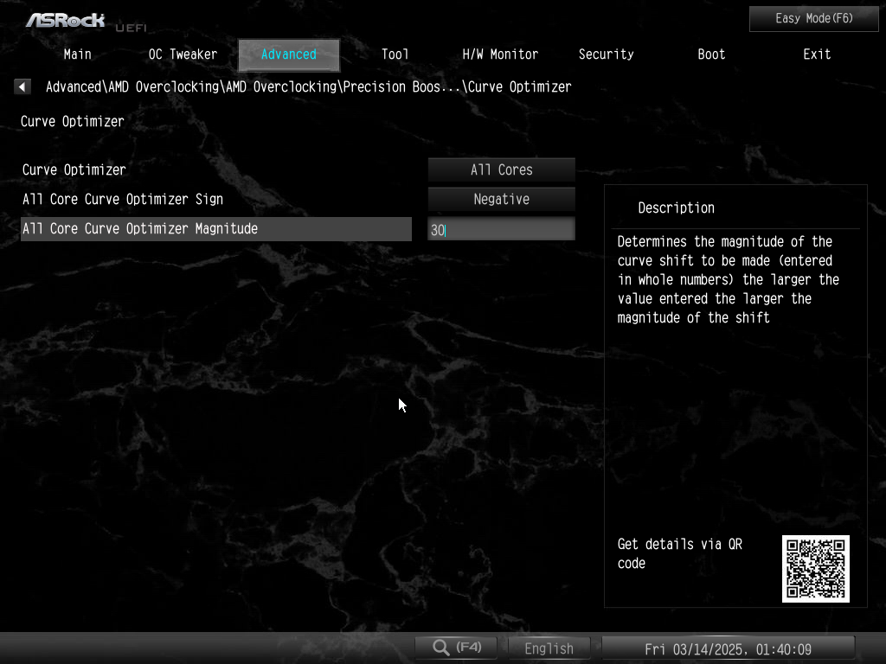Change the Sign dropdown showing Negative
The height and width of the screenshot is (664, 886).
click(x=501, y=200)
